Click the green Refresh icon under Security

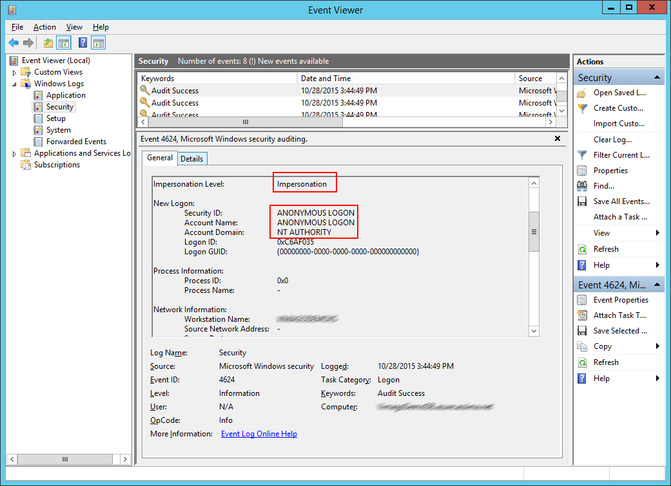[582, 249]
